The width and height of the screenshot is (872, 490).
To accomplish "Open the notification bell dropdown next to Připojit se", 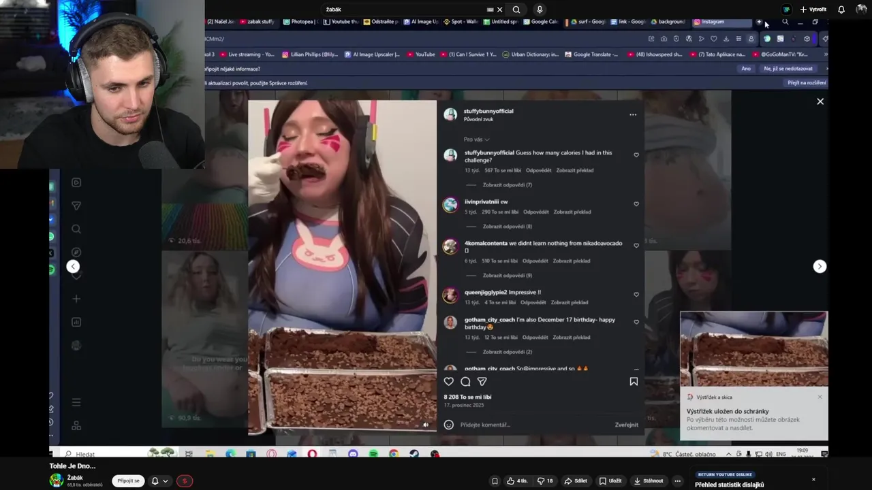I will (159, 481).
